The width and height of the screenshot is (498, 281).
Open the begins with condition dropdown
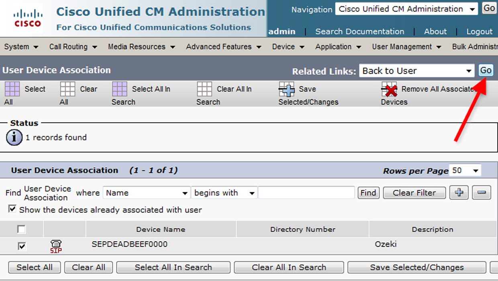(224, 193)
